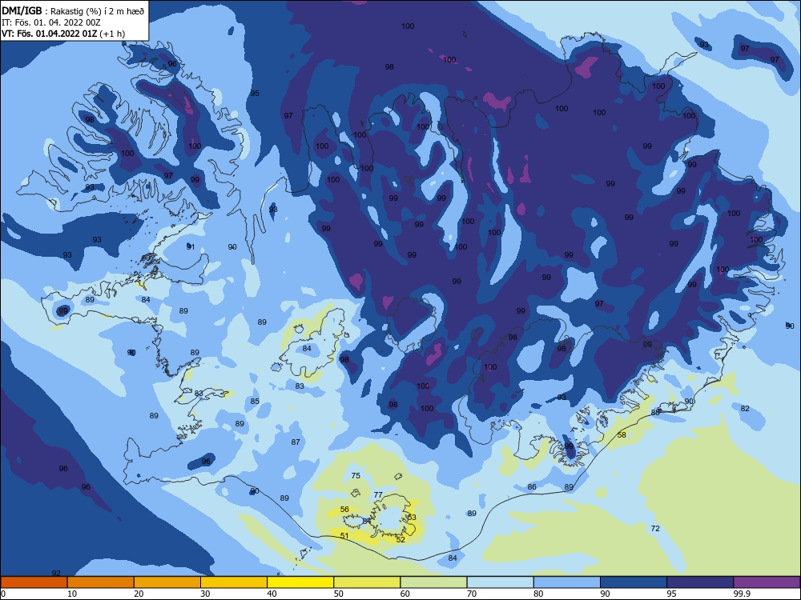Click the humidity value '92' near the legend

coord(56,573)
